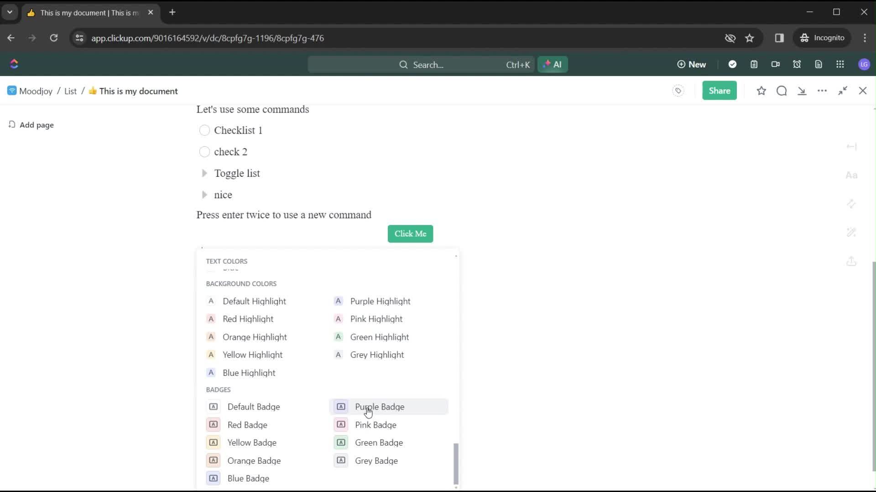Open the tasks checkmark icon in header

[x=732, y=64]
